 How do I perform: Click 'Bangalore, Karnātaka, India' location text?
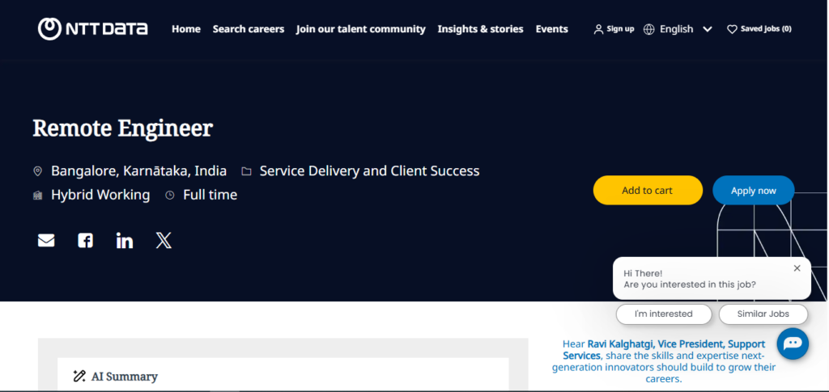[138, 171]
